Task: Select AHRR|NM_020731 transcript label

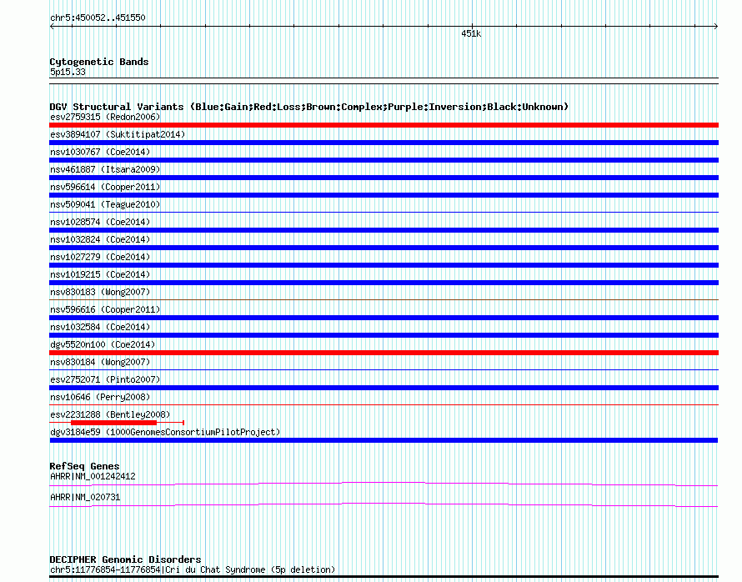Action: tap(85, 497)
